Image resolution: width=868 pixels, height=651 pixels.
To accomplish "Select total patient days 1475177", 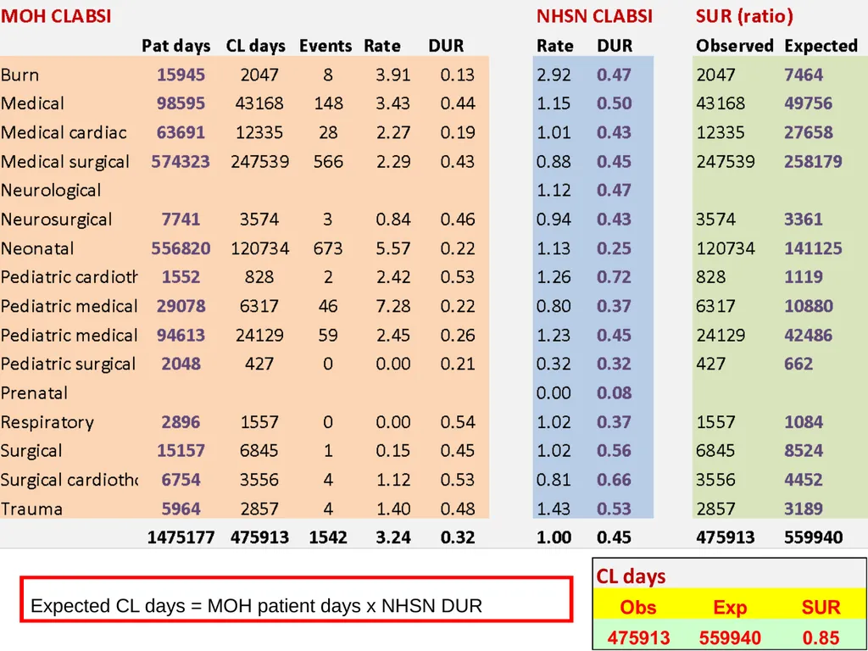I will click(x=181, y=537).
